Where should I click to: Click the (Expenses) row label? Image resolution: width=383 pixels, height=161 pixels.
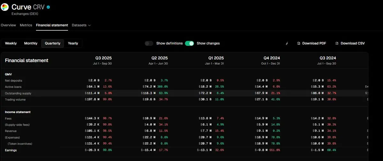12,137
